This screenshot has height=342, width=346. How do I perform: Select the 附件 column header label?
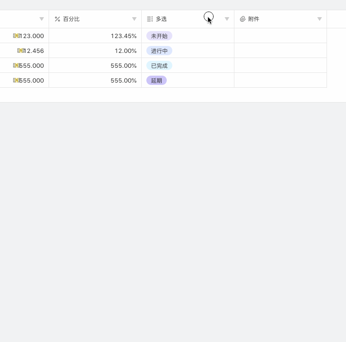pyautogui.click(x=253, y=19)
